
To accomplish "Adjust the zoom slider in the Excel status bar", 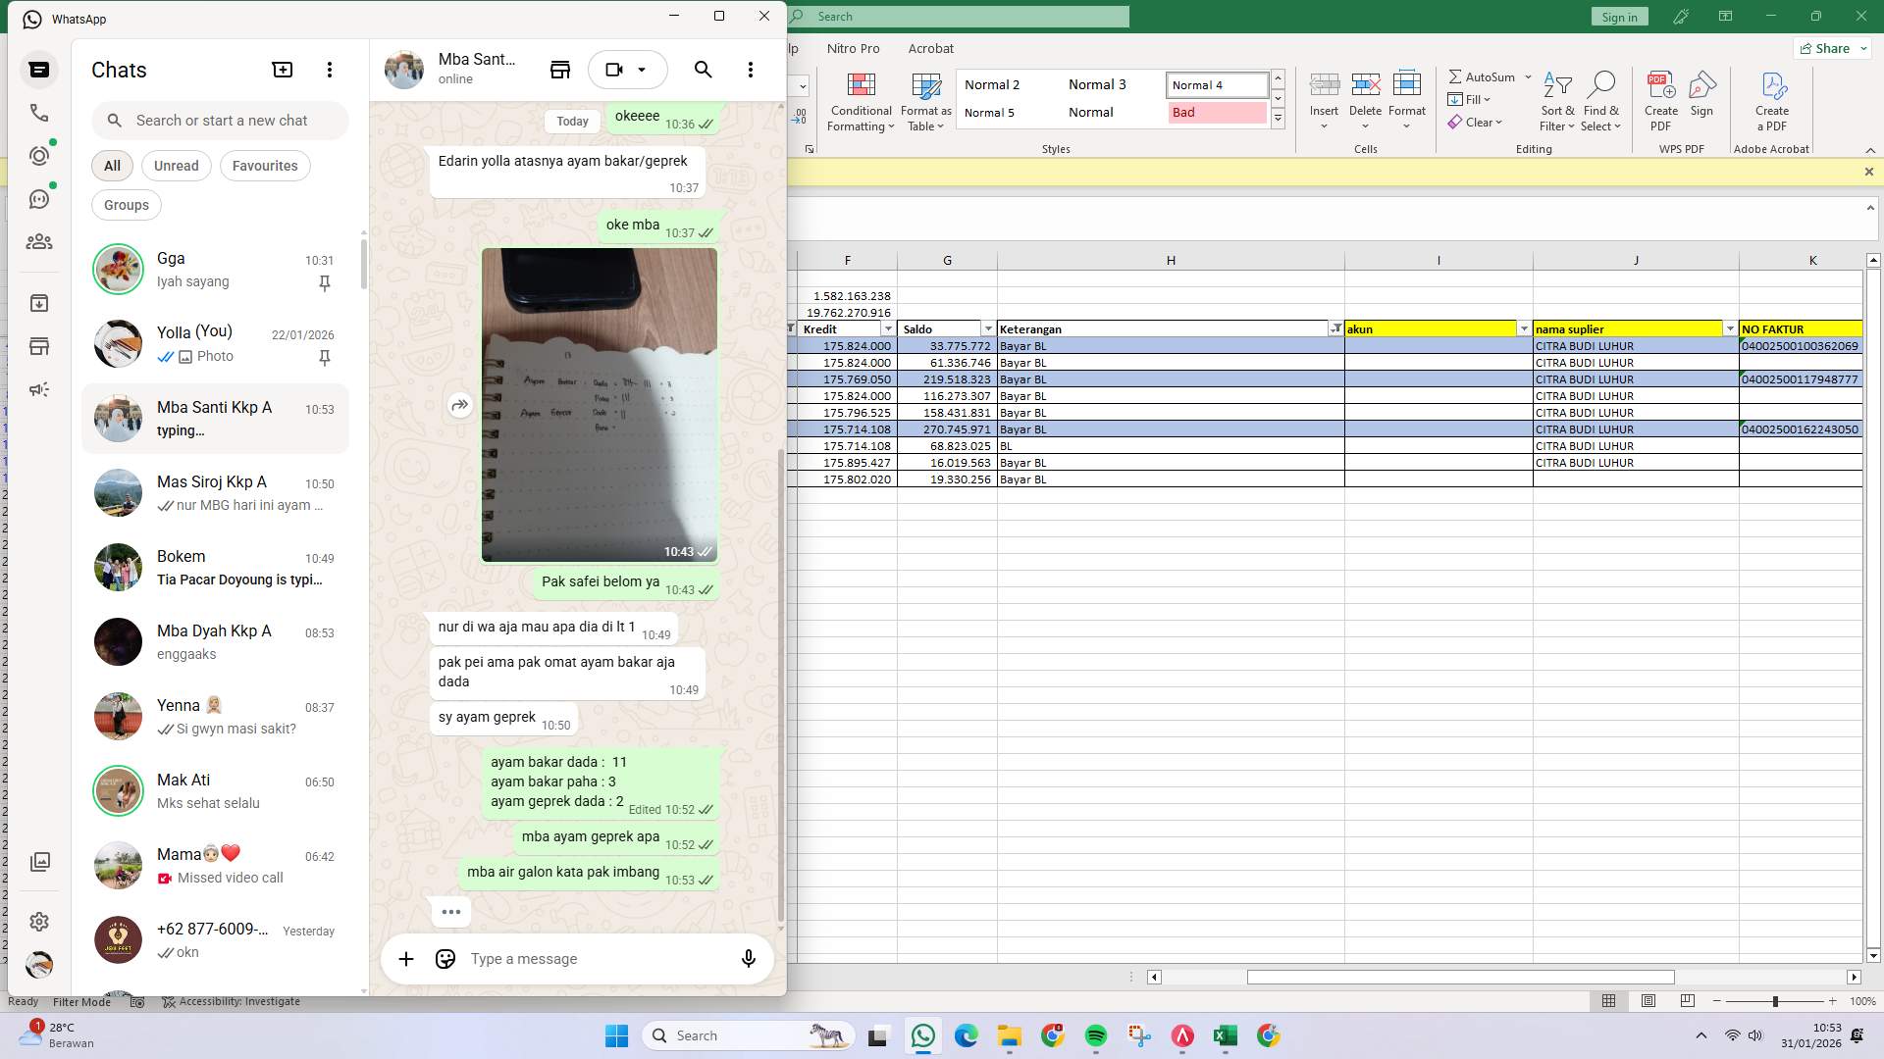I will 1775,1001.
